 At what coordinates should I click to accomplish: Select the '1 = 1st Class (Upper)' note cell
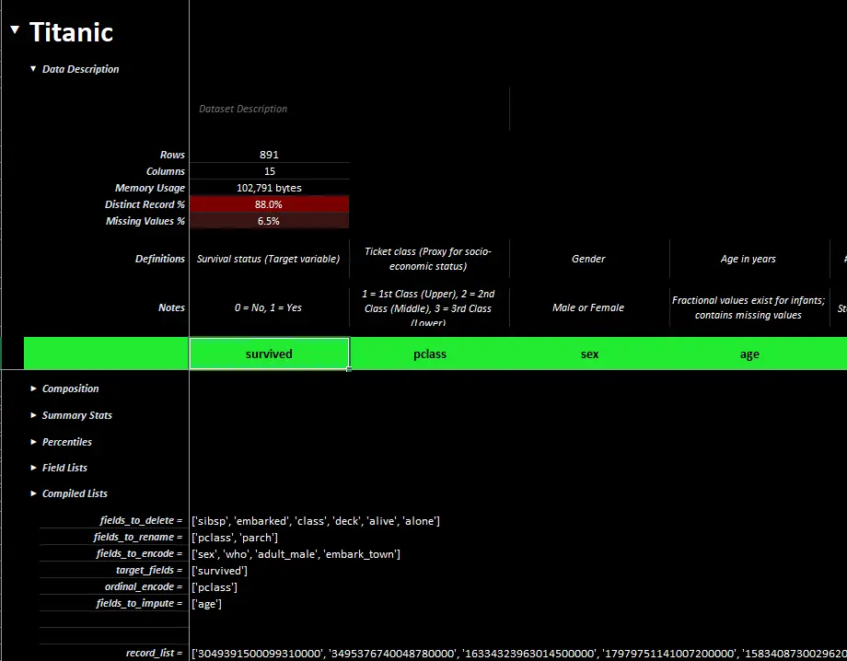[x=429, y=307]
